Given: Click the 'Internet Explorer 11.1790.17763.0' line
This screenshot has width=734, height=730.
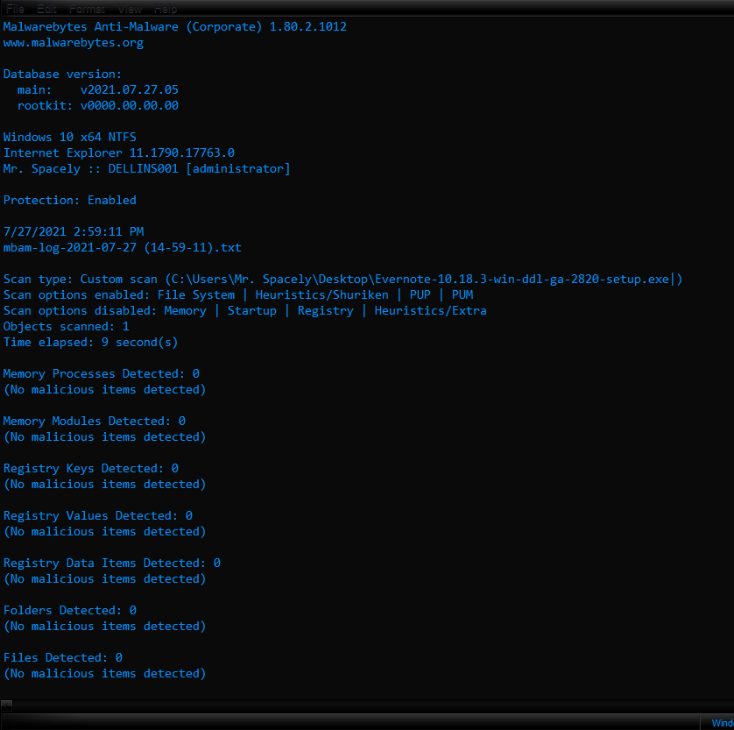Looking at the screenshot, I should click(119, 153).
